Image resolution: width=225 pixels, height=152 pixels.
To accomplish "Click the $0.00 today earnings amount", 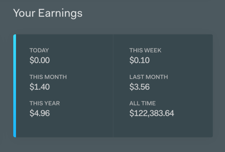I will tap(39, 60).
